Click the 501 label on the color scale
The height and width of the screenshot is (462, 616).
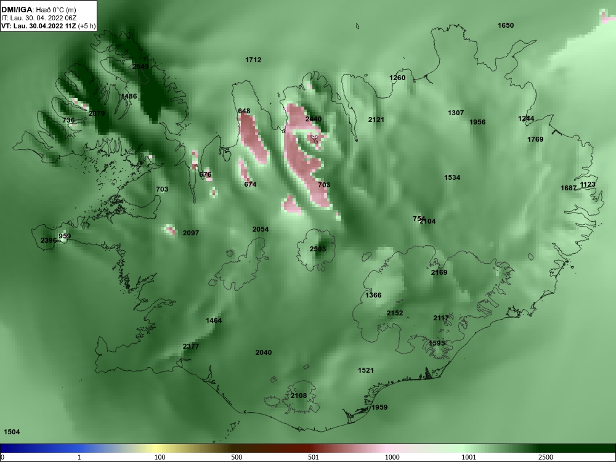pyautogui.click(x=313, y=457)
